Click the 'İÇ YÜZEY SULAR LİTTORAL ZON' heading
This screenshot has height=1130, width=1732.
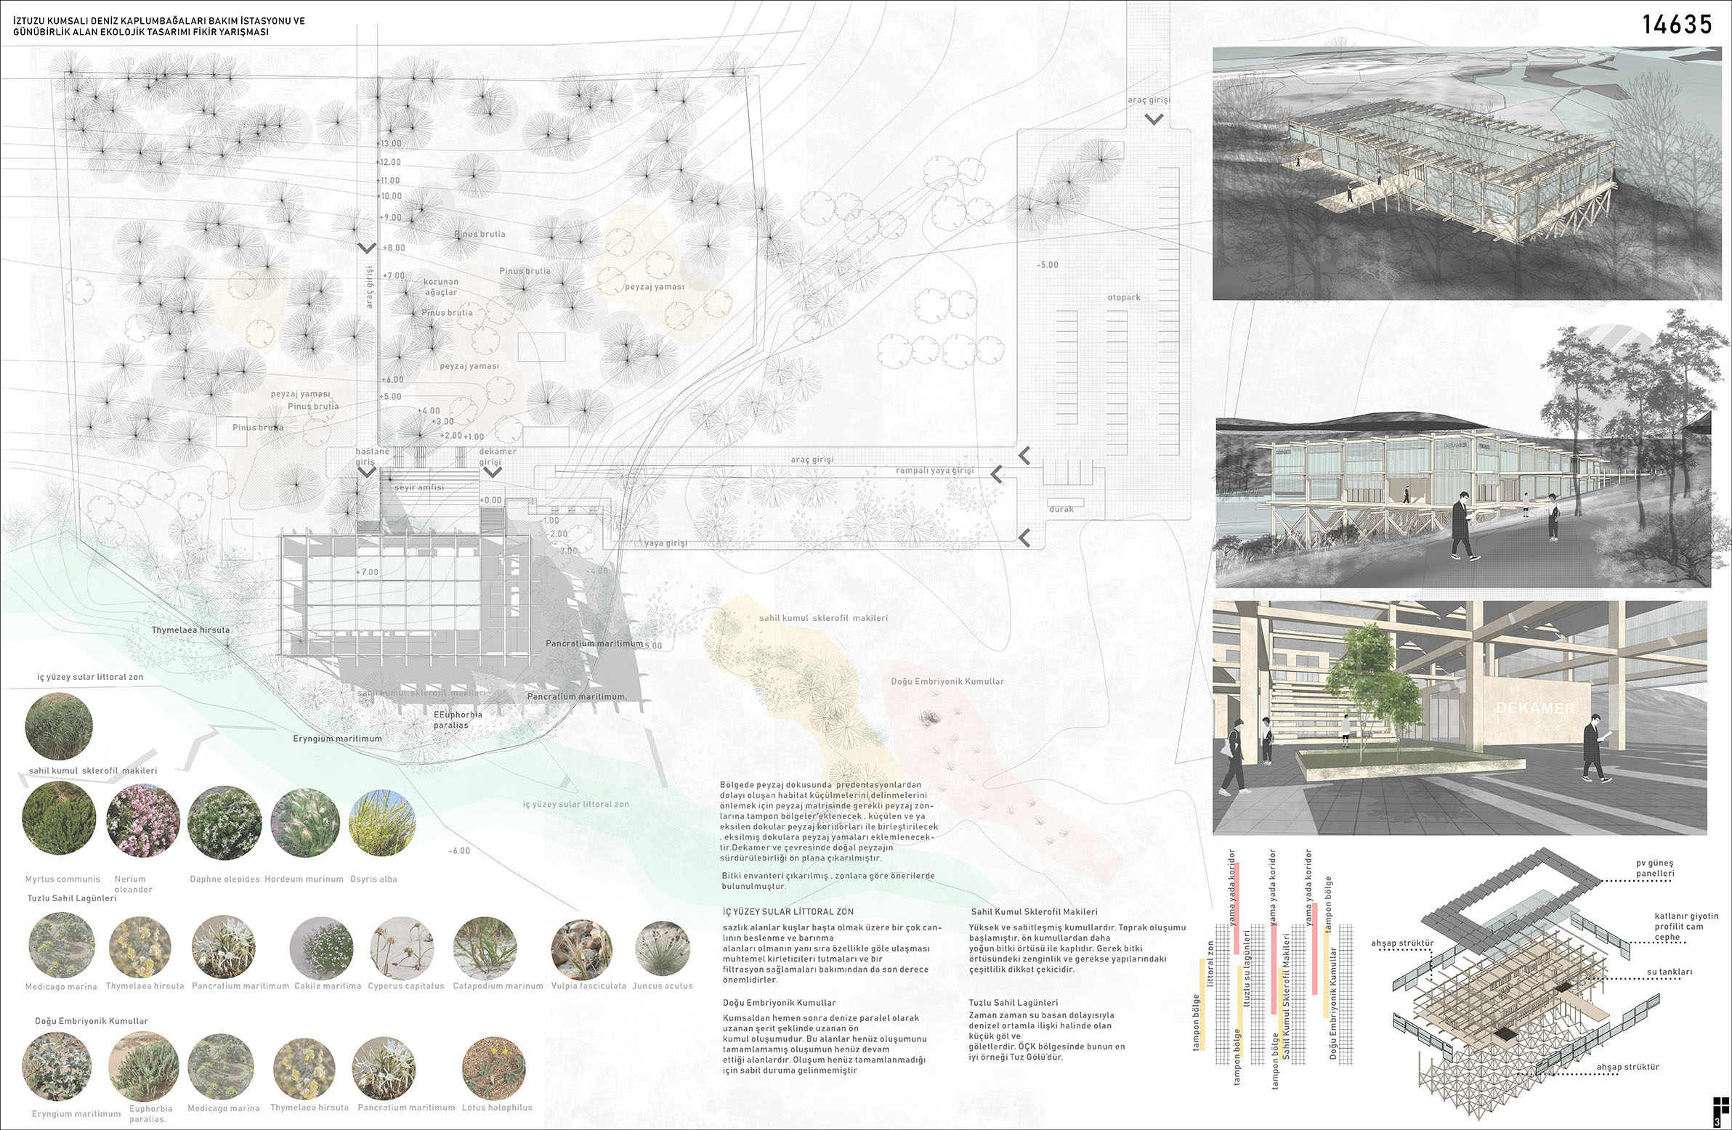(788, 911)
